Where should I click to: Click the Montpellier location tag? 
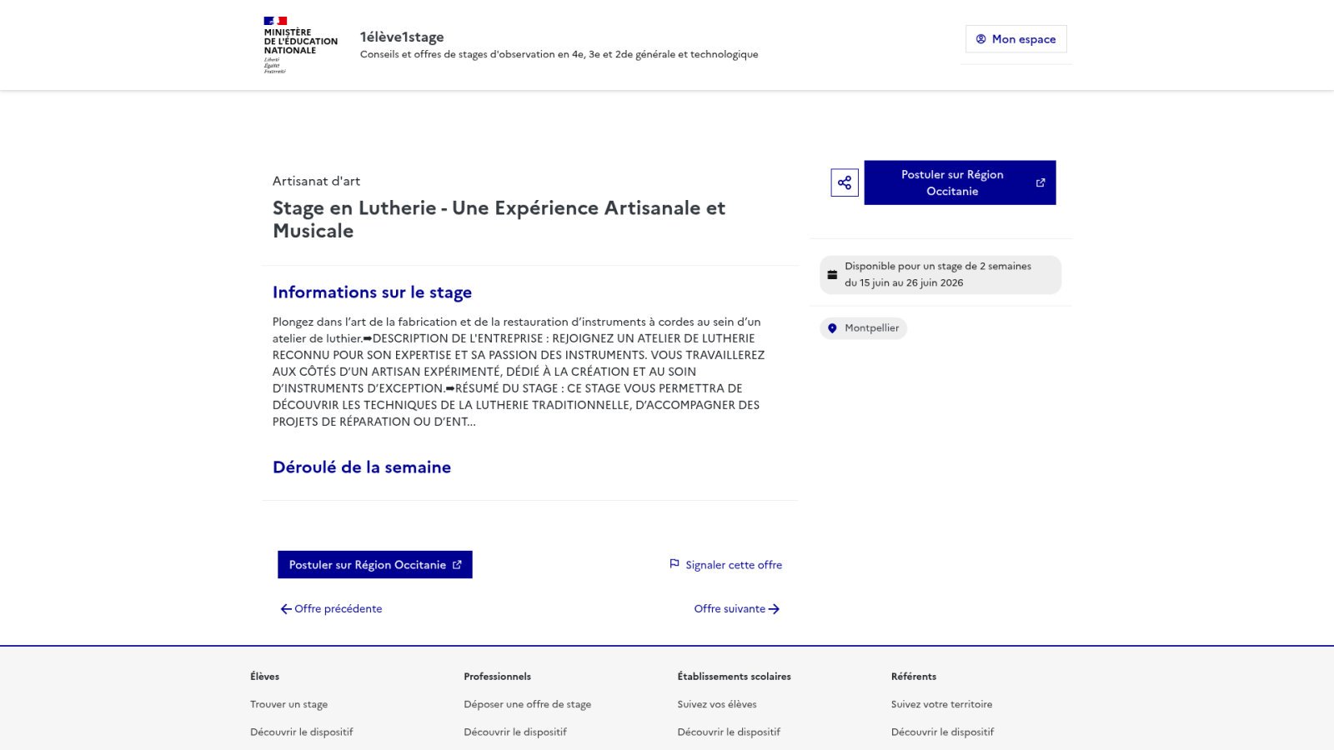pos(863,328)
